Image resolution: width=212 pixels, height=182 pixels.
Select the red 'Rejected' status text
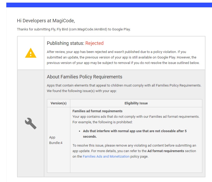point(94,43)
